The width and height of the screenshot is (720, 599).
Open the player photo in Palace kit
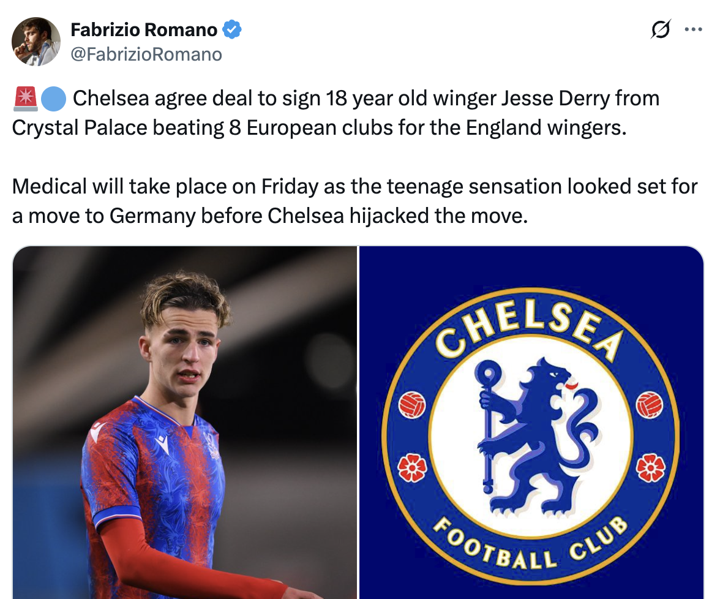pos(185,423)
